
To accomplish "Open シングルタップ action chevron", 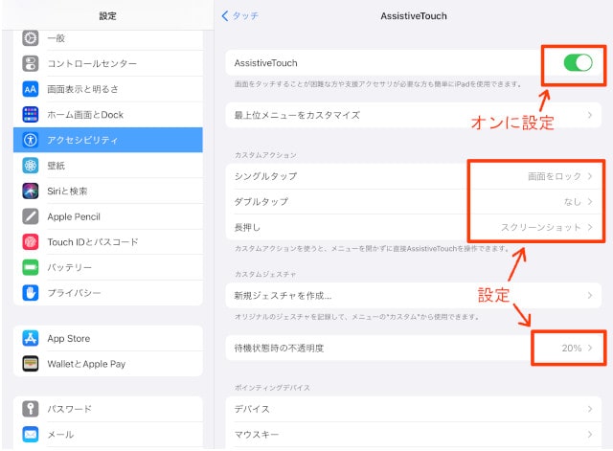I will pyautogui.click(x=590, y=176).
